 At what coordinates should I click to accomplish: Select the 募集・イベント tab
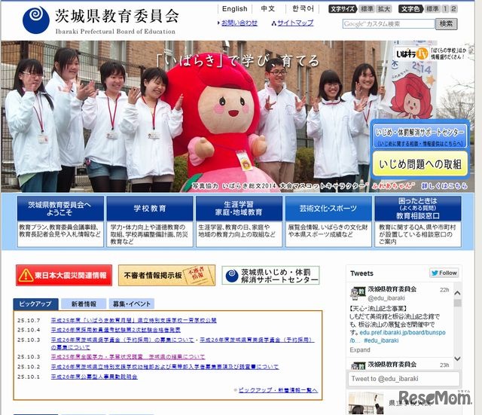click(132, 304)
